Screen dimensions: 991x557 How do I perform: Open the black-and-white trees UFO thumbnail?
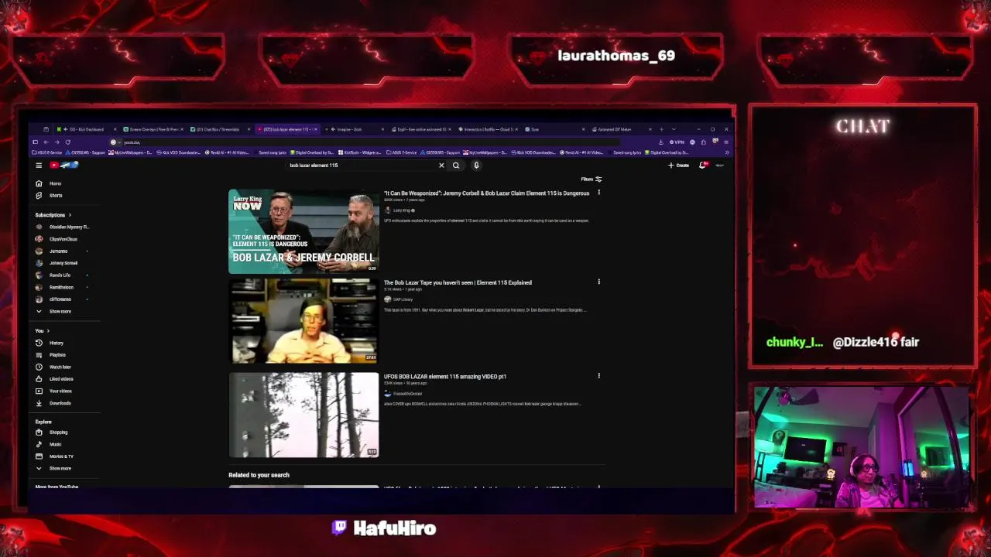click(x=303, y=415)
